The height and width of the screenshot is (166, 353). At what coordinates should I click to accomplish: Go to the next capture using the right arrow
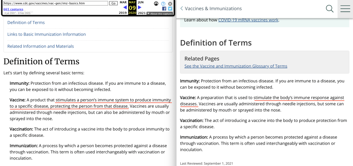coord(140,7)
